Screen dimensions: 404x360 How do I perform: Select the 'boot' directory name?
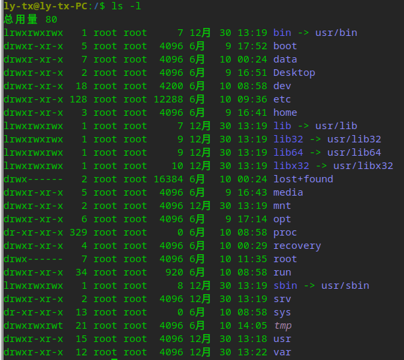point(285,46)
